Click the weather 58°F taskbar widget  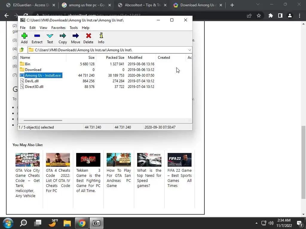[53, 223]
